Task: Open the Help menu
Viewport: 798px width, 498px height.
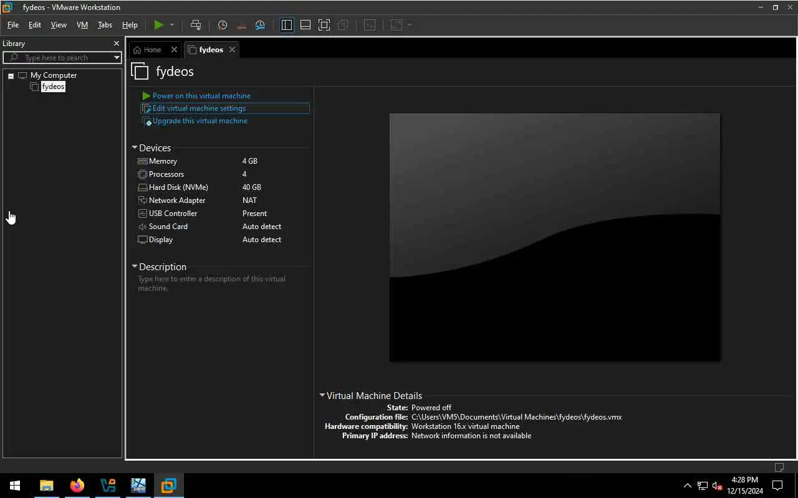Action: [x=130, y=25]
